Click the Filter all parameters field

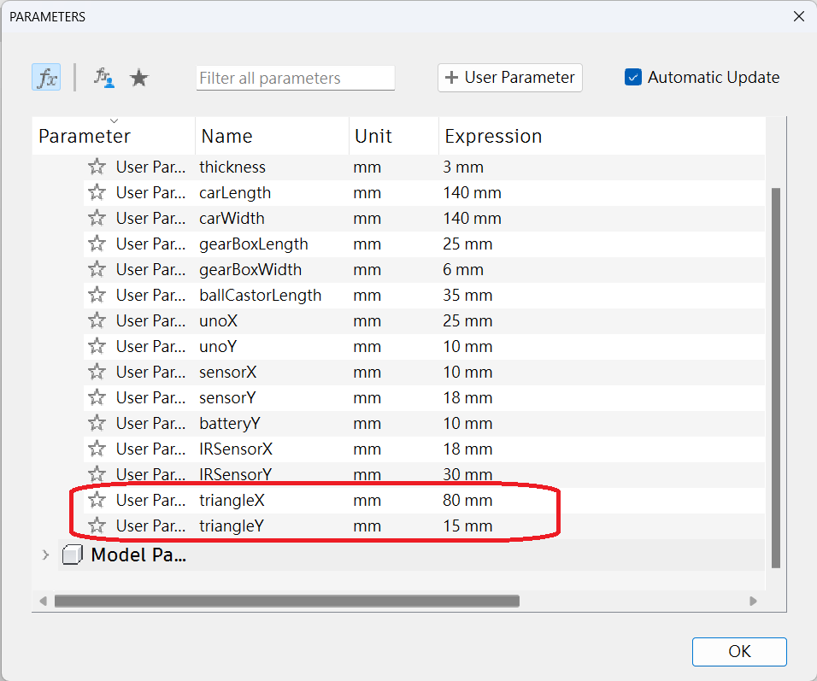[295, 78]
